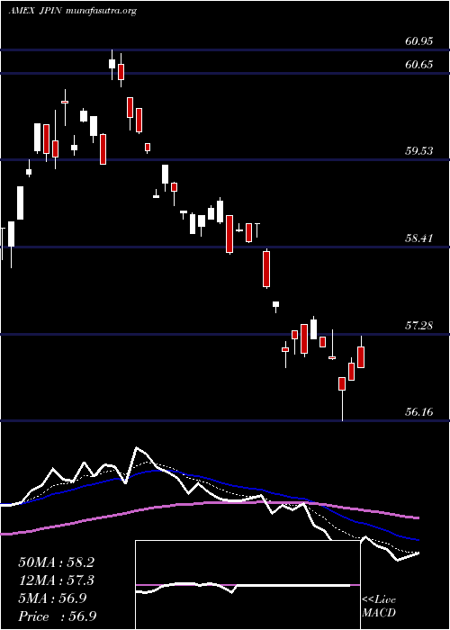The image size is (450, 630).
Task: Click the '<<Live MACD' label
Action: point(379,607)
